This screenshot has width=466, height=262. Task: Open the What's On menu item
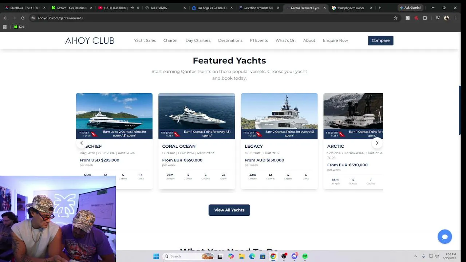coord(285,40)
